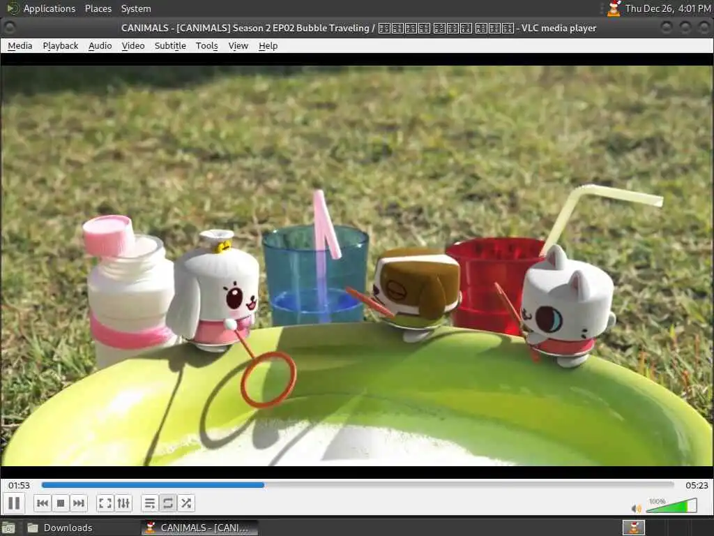Pause the video playback
The width and height of the screenshot is (714, 536).
point(14,503)
